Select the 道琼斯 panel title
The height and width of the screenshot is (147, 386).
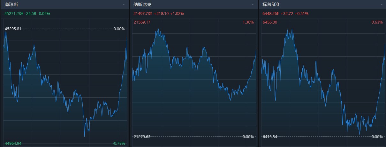[11, 4]
